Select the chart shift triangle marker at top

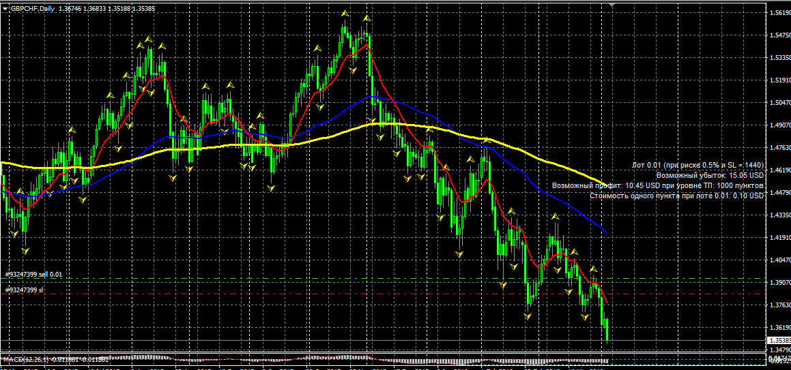click(x=612, y=5)
